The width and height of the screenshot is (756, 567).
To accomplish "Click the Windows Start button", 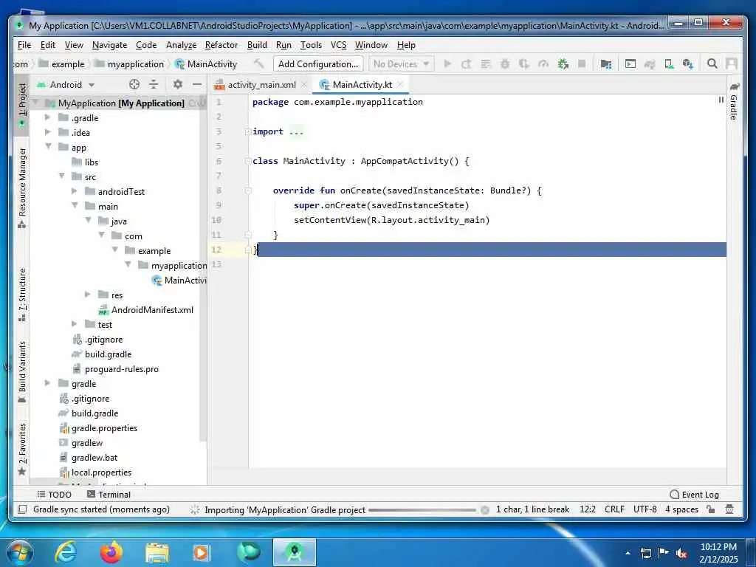I will coord(20,552).
